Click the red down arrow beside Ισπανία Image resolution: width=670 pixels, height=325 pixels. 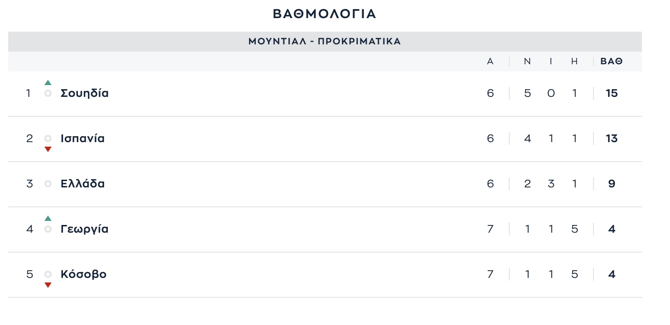pyautogui.click(x=48, y=149)
